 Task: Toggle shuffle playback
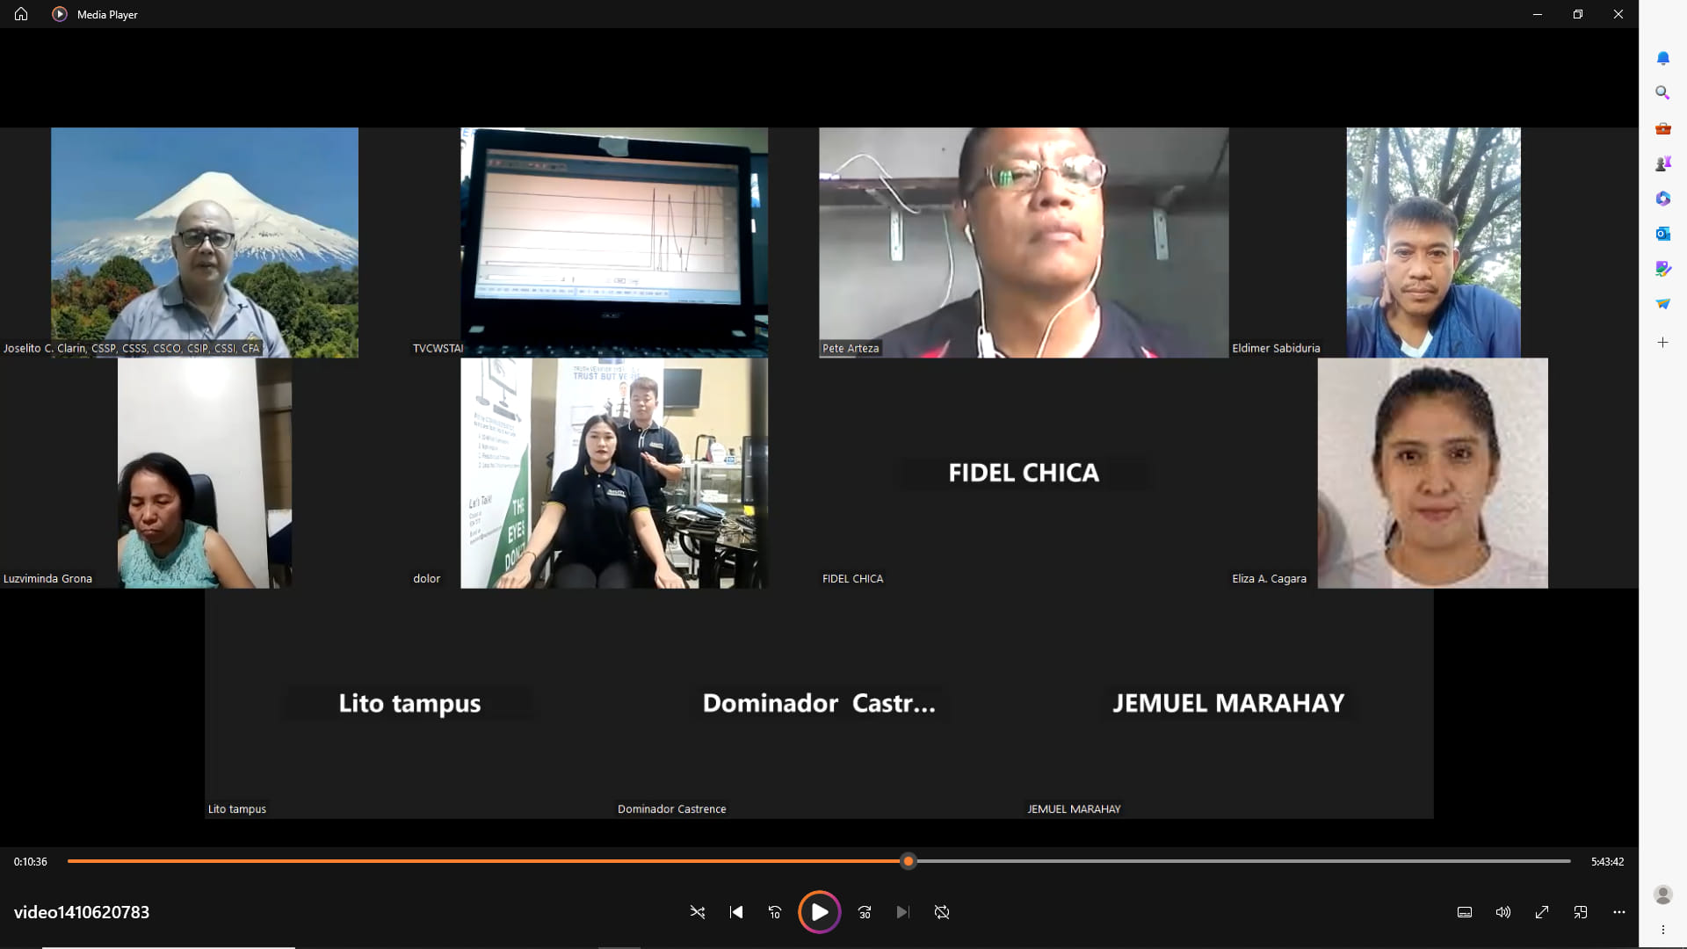coord(698,912)
